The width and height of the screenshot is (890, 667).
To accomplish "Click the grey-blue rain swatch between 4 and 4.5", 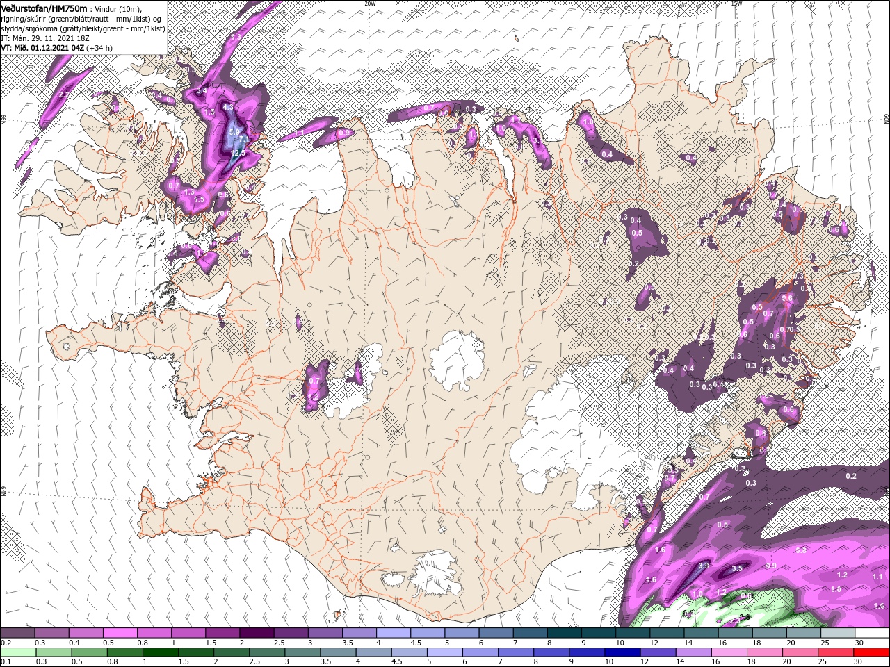I will click(x=374, y=652).
